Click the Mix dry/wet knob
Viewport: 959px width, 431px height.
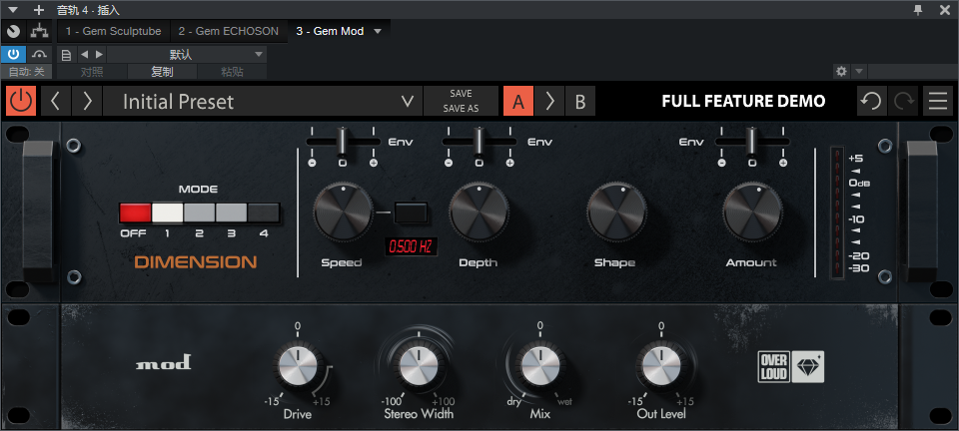tap(540, 367)
